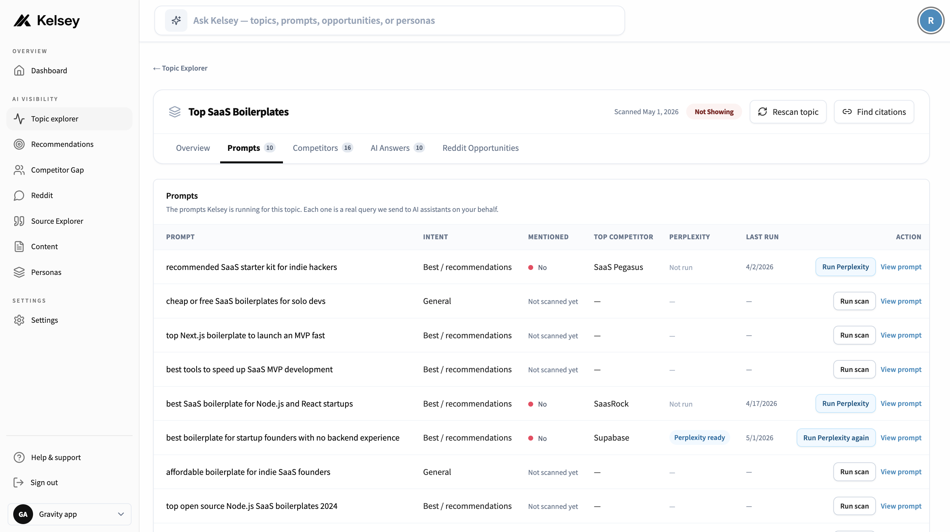Click the Supabase competitor cell
Image resolution: width=950 pixels, height=532 pixels.
point(611,438)
